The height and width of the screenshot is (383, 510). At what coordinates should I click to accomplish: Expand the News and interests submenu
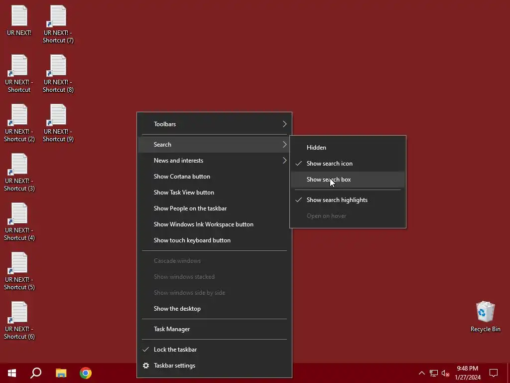point(214,161)
